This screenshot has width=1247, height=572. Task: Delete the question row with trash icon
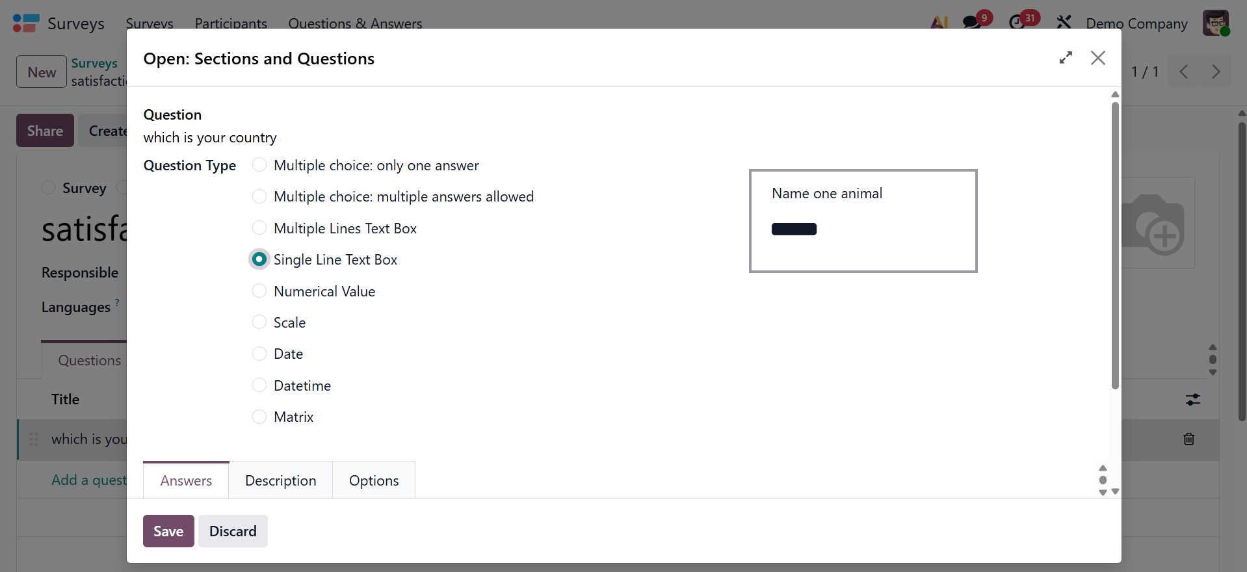point(1188,439)
